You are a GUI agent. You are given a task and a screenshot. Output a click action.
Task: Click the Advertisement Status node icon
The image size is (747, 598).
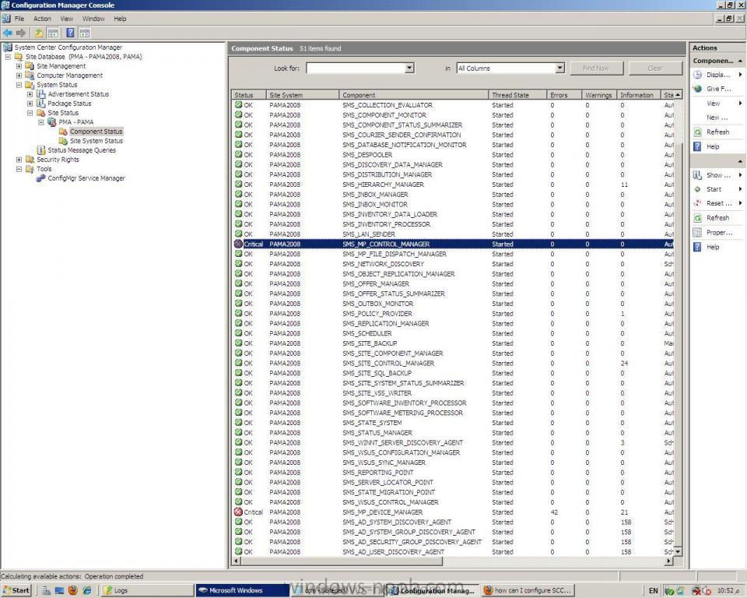pyautogui.click(x=41, y=94)
